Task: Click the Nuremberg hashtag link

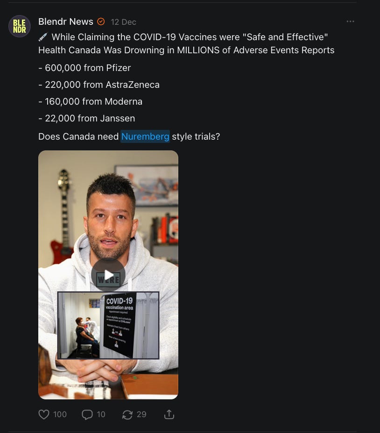Action: coord(145,136)
